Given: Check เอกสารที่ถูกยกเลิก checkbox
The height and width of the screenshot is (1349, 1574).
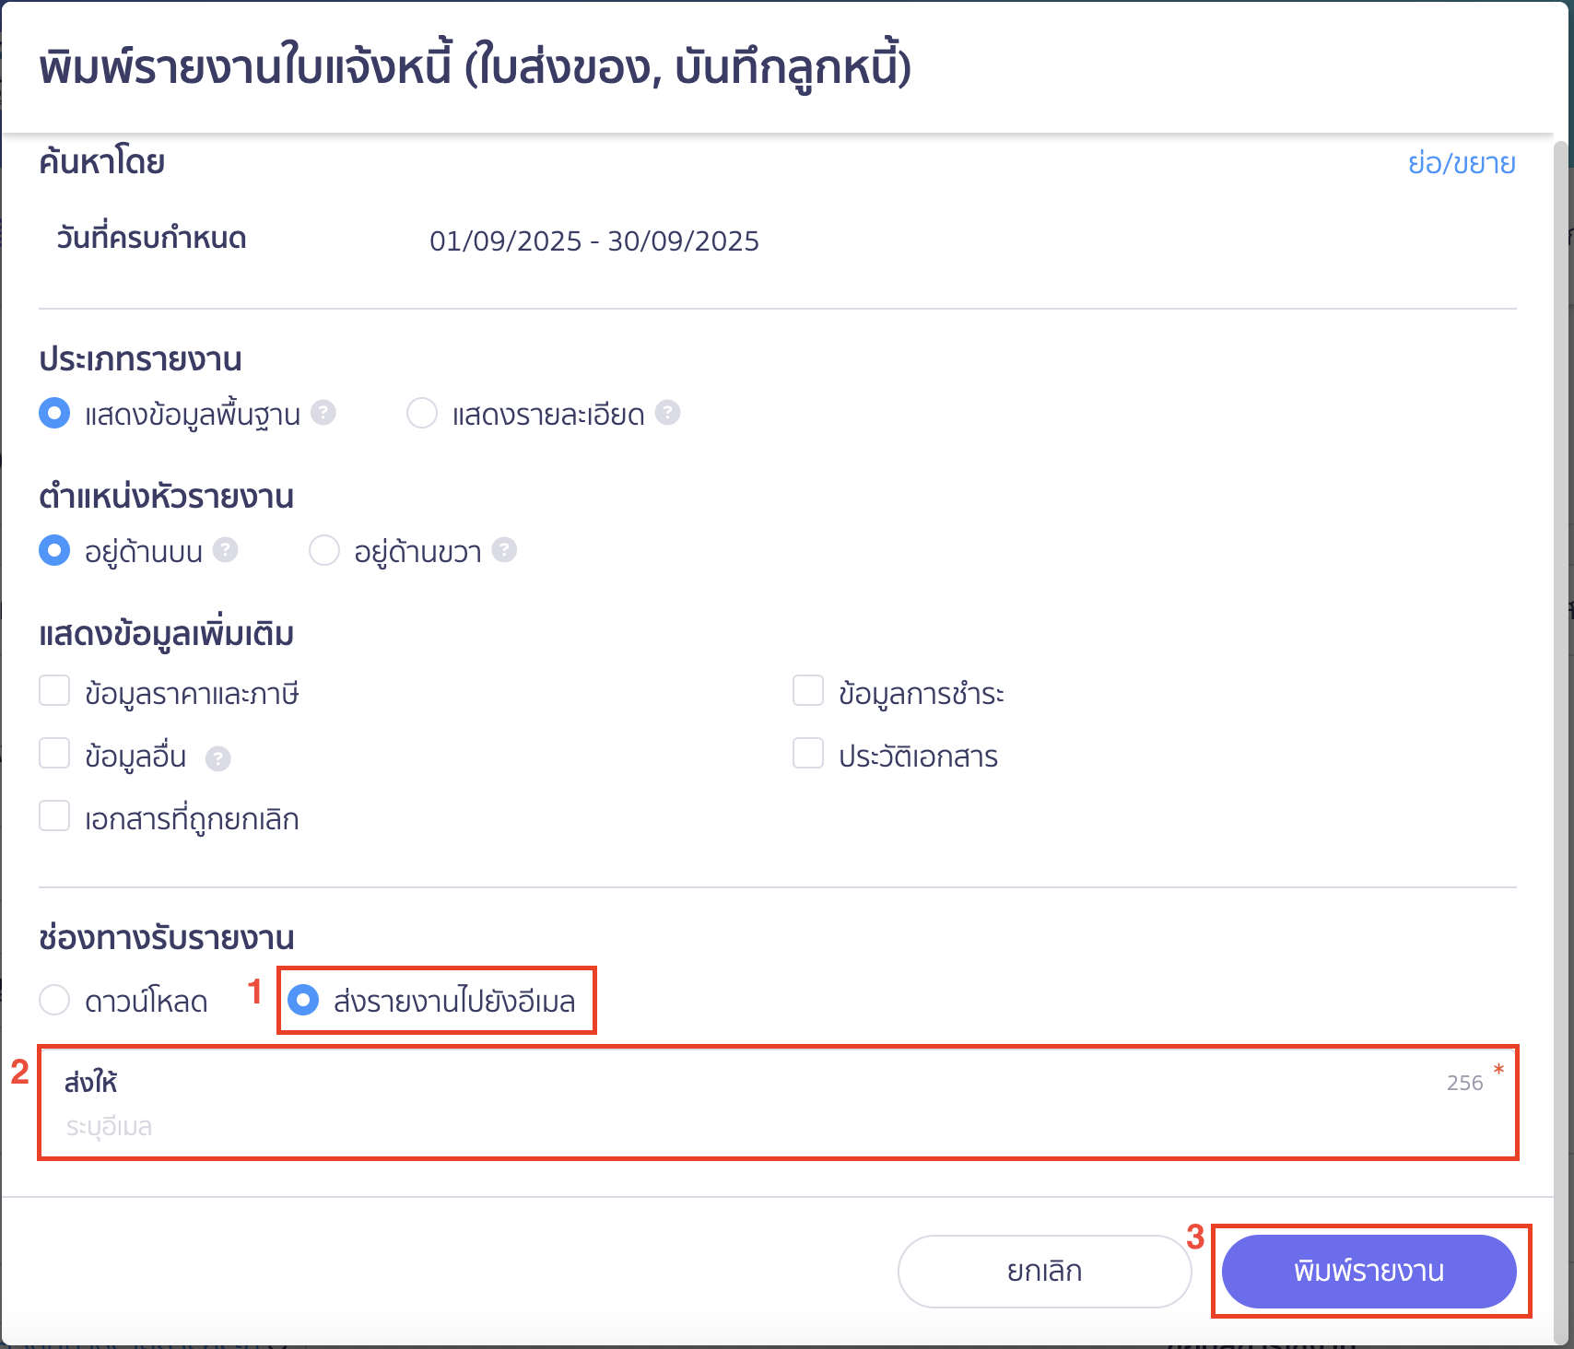Looking at the screenshot, I should point(54,815).
